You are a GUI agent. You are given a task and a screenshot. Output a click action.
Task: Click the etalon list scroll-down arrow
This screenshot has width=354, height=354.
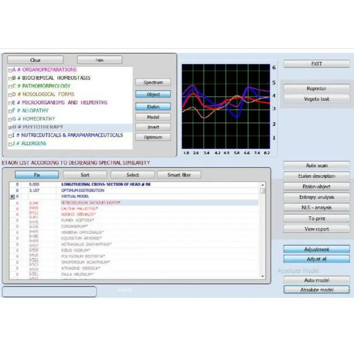click(x=262, y=276)
